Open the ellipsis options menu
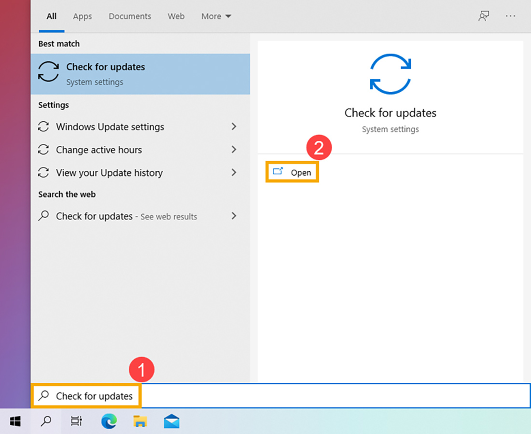 point(510,16)
